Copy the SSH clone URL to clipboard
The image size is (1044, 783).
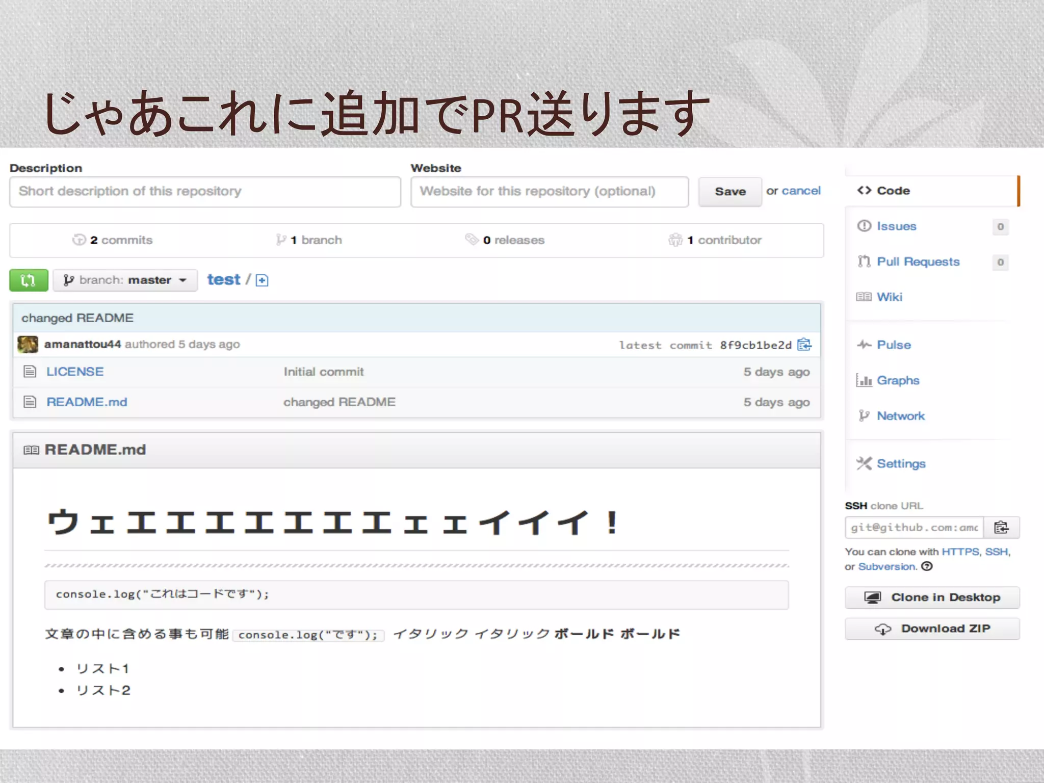click(x=1002, y=528)
